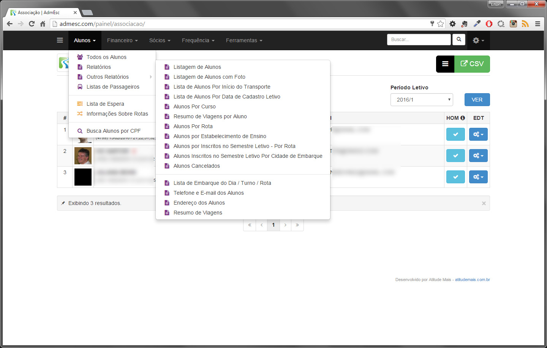Open the Período Letivo 2016/1 select
547x348 pixels.
(x=422, y=100)
